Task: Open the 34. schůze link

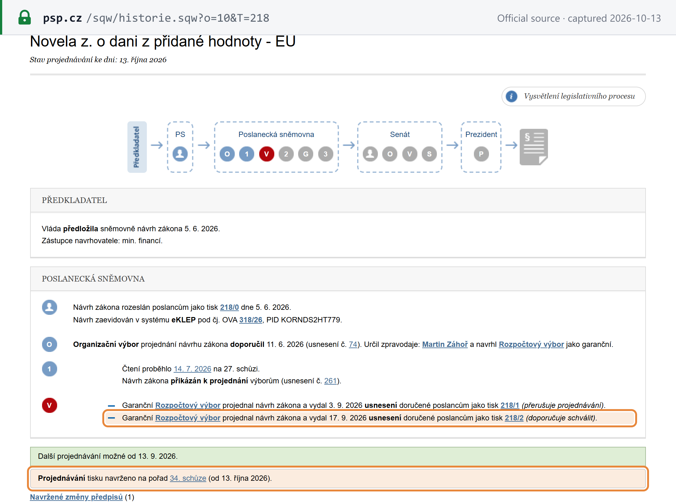Action: click(188, 478)
